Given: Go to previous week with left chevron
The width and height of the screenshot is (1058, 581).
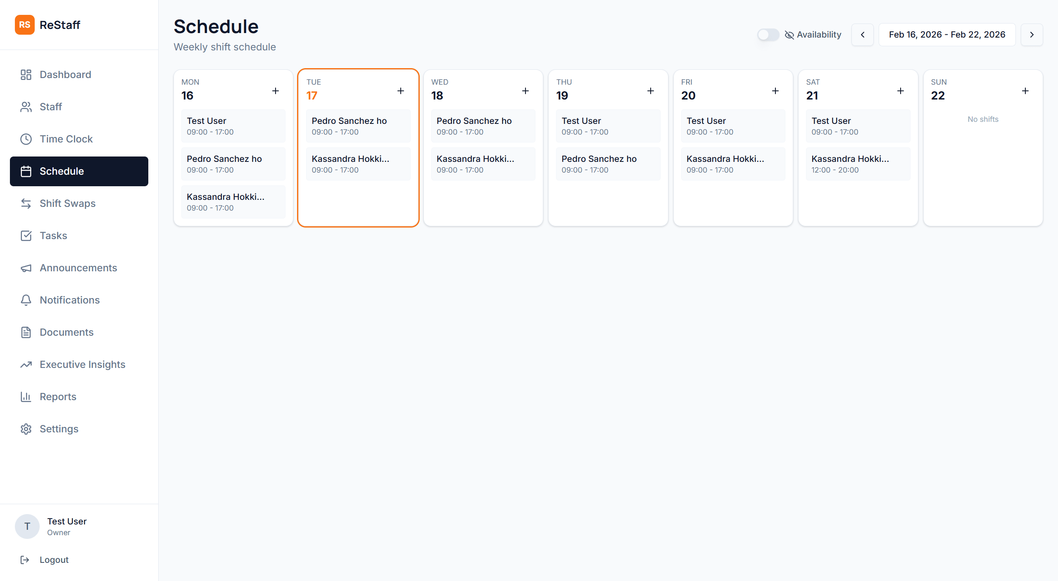Looking at the screenshot, I should click(x=863, y=35).
